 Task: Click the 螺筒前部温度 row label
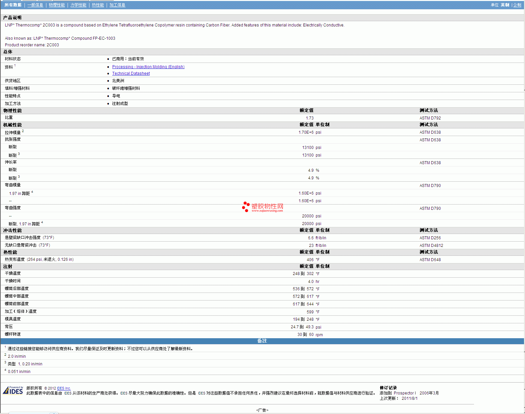(x=17, y=304)
